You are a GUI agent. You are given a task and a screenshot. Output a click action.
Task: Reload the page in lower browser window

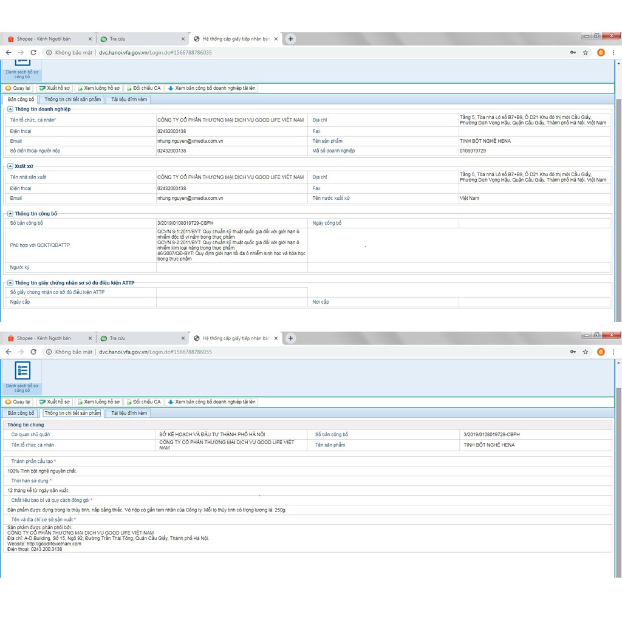tap(33, 352)
